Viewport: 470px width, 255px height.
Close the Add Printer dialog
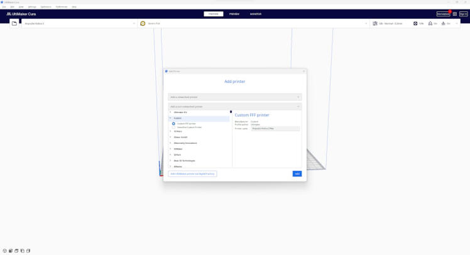point(303,72)
